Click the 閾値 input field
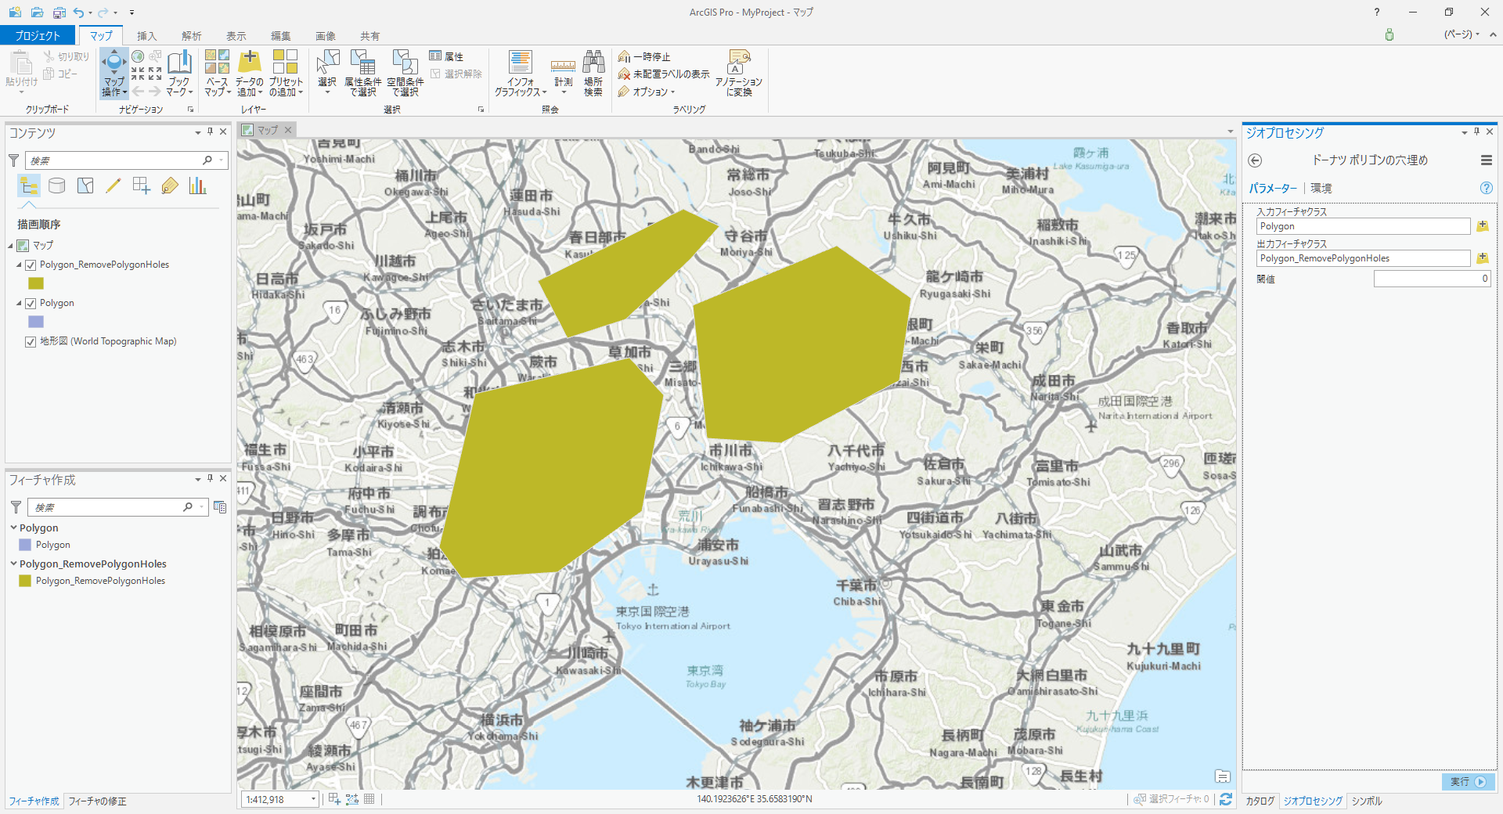Image resolution: width=1503 pixels, height=814 pixels. [x=1432, y=279]
